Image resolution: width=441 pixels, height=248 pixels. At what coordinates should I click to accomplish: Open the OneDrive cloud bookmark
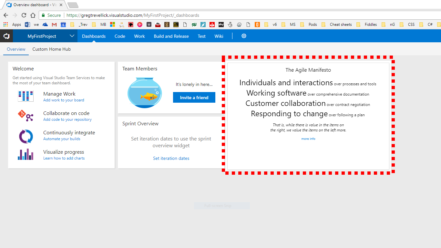(45, 24)
